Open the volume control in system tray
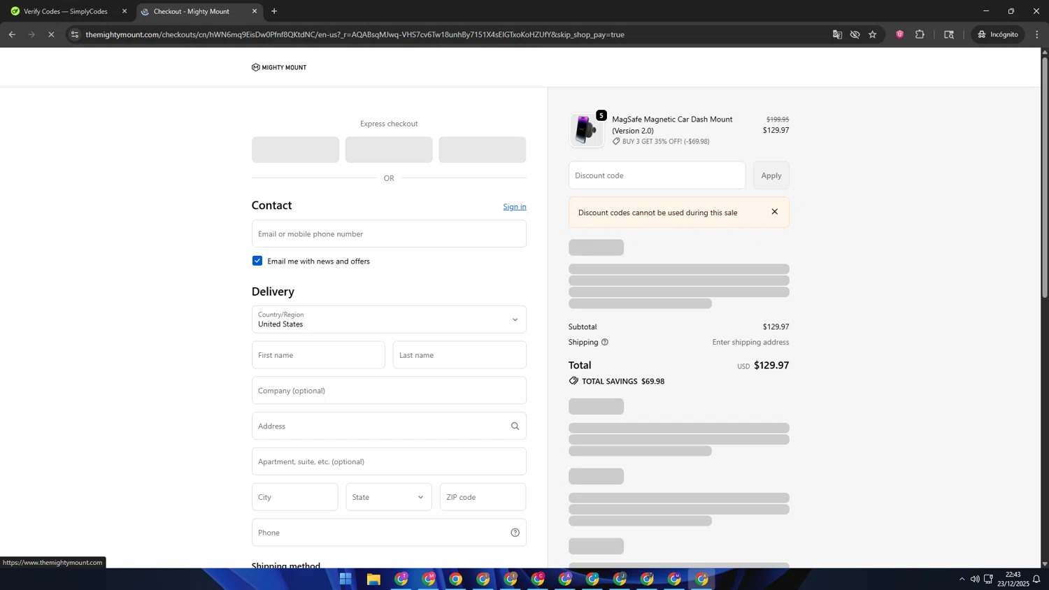 [975, 579]
